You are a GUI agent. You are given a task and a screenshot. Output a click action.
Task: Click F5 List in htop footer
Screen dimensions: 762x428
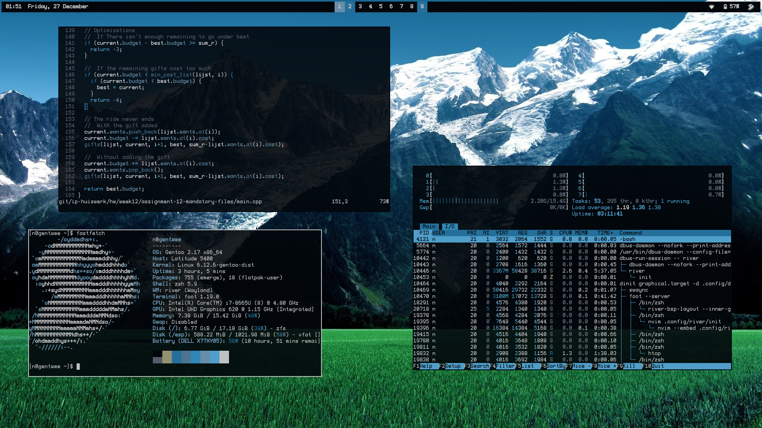coord(527,366)
